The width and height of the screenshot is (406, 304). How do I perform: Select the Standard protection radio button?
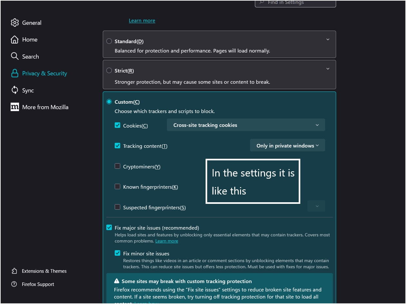[109, 41]
